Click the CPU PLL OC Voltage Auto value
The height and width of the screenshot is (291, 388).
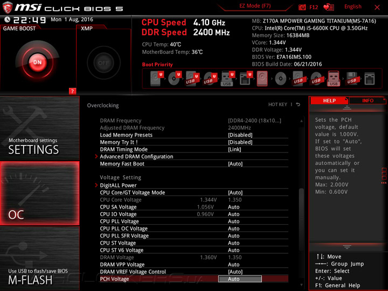coord(233,228)
